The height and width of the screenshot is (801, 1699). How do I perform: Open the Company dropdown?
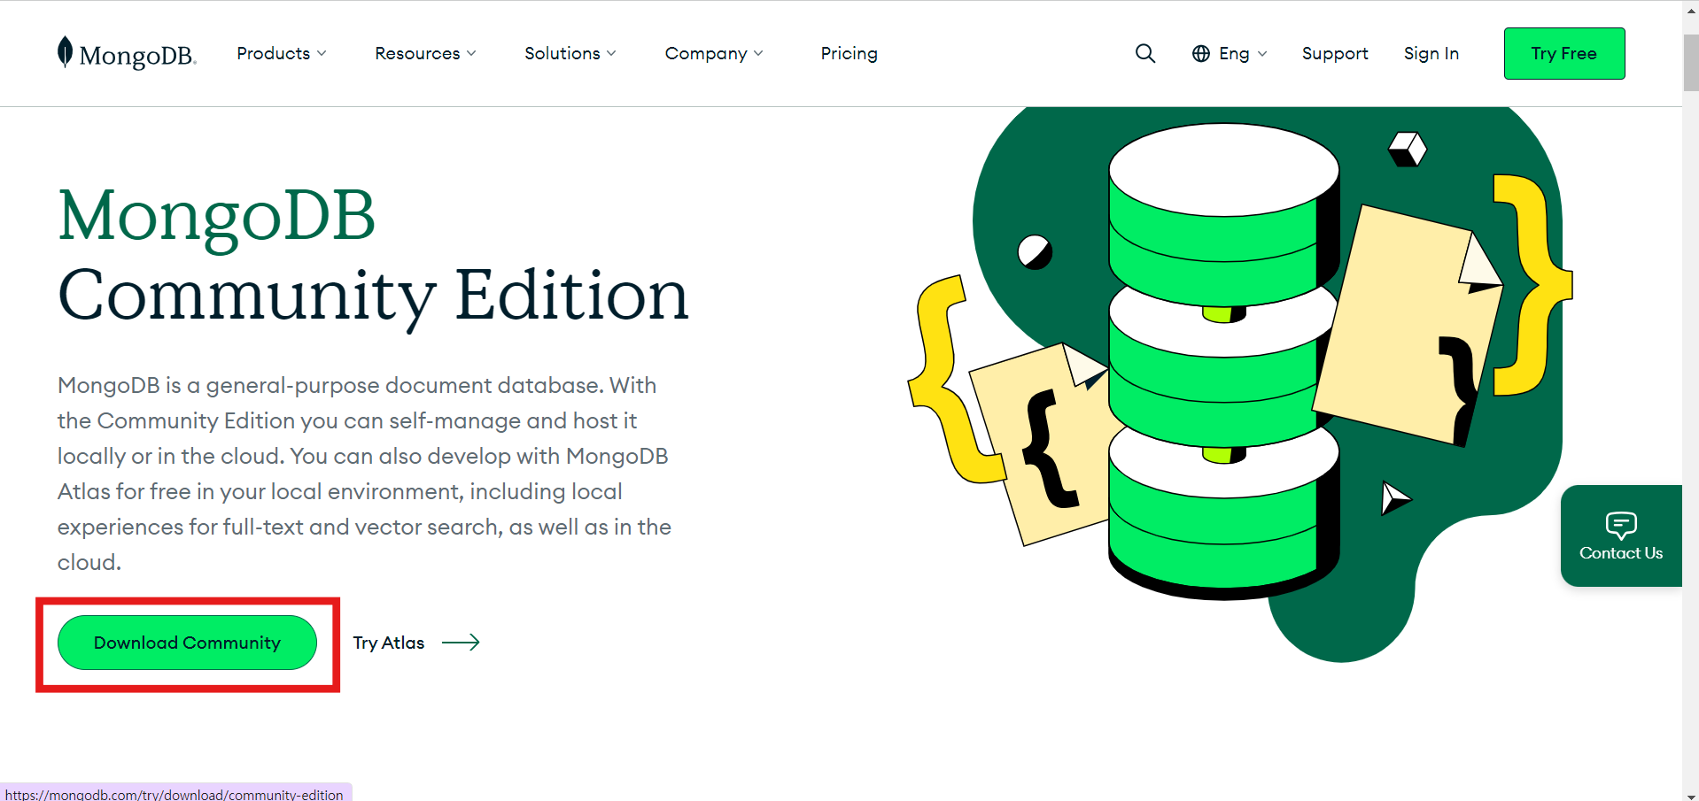tap(714, 53)
